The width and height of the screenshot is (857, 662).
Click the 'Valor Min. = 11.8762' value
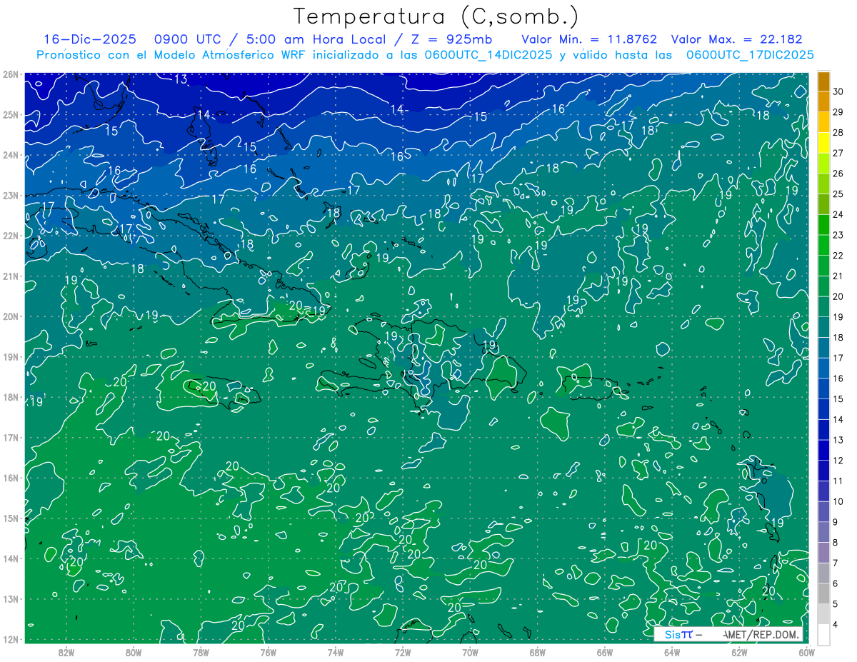pyautogui.click(x=589, y=39)
